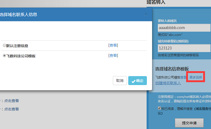Focus the 域名转移密码 field containing 123123
The image size is (211, 129).
184,48
